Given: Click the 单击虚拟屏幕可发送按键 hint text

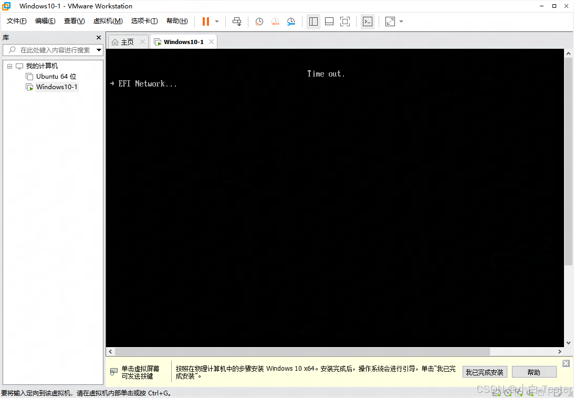Looking at the screenshot, I should [141, 372].
